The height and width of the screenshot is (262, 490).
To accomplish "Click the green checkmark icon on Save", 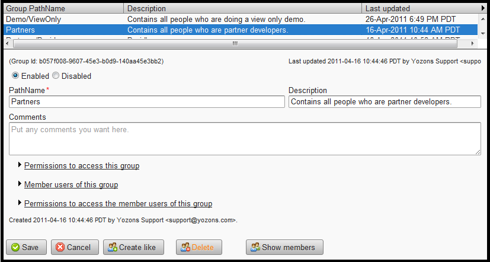I will (x=15, y=247).
